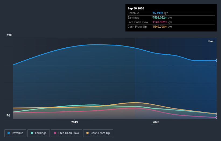Click the Past label on chart

click(211, 41)
